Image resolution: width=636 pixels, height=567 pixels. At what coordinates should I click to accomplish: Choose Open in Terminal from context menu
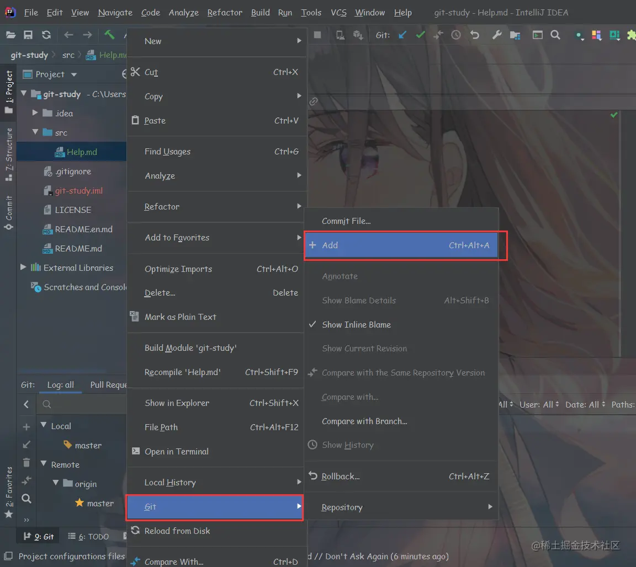(215, 452)
